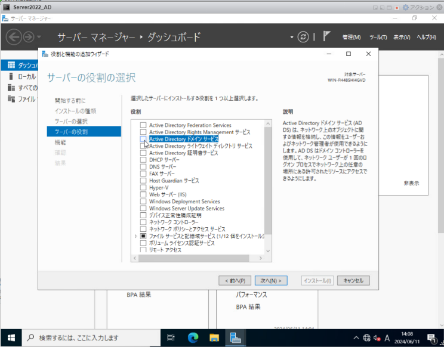Click the 次へ(N) > button

pyautogui.click(x=271, y=281)
